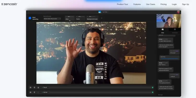The width and height of the screenshot is (196, 98).
Task: Click the Intro soundboard pad
Action: coord(70,18)
